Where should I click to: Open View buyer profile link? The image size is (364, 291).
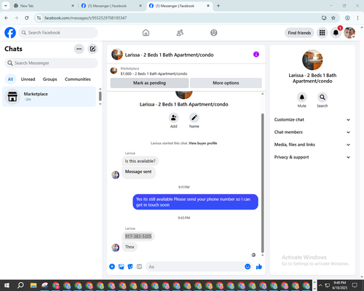pos(203,143)
